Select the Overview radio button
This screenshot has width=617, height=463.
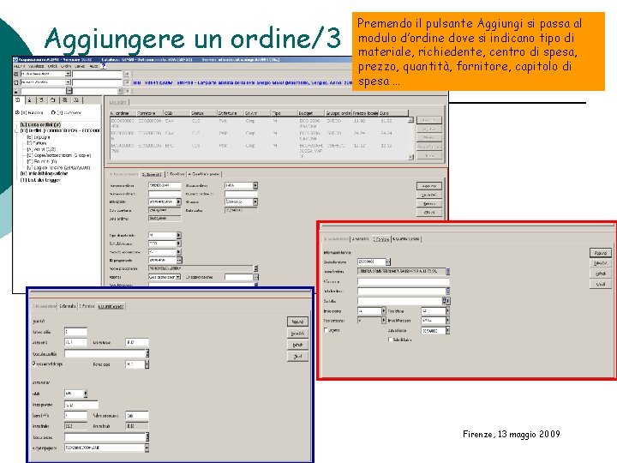[53, 112]
